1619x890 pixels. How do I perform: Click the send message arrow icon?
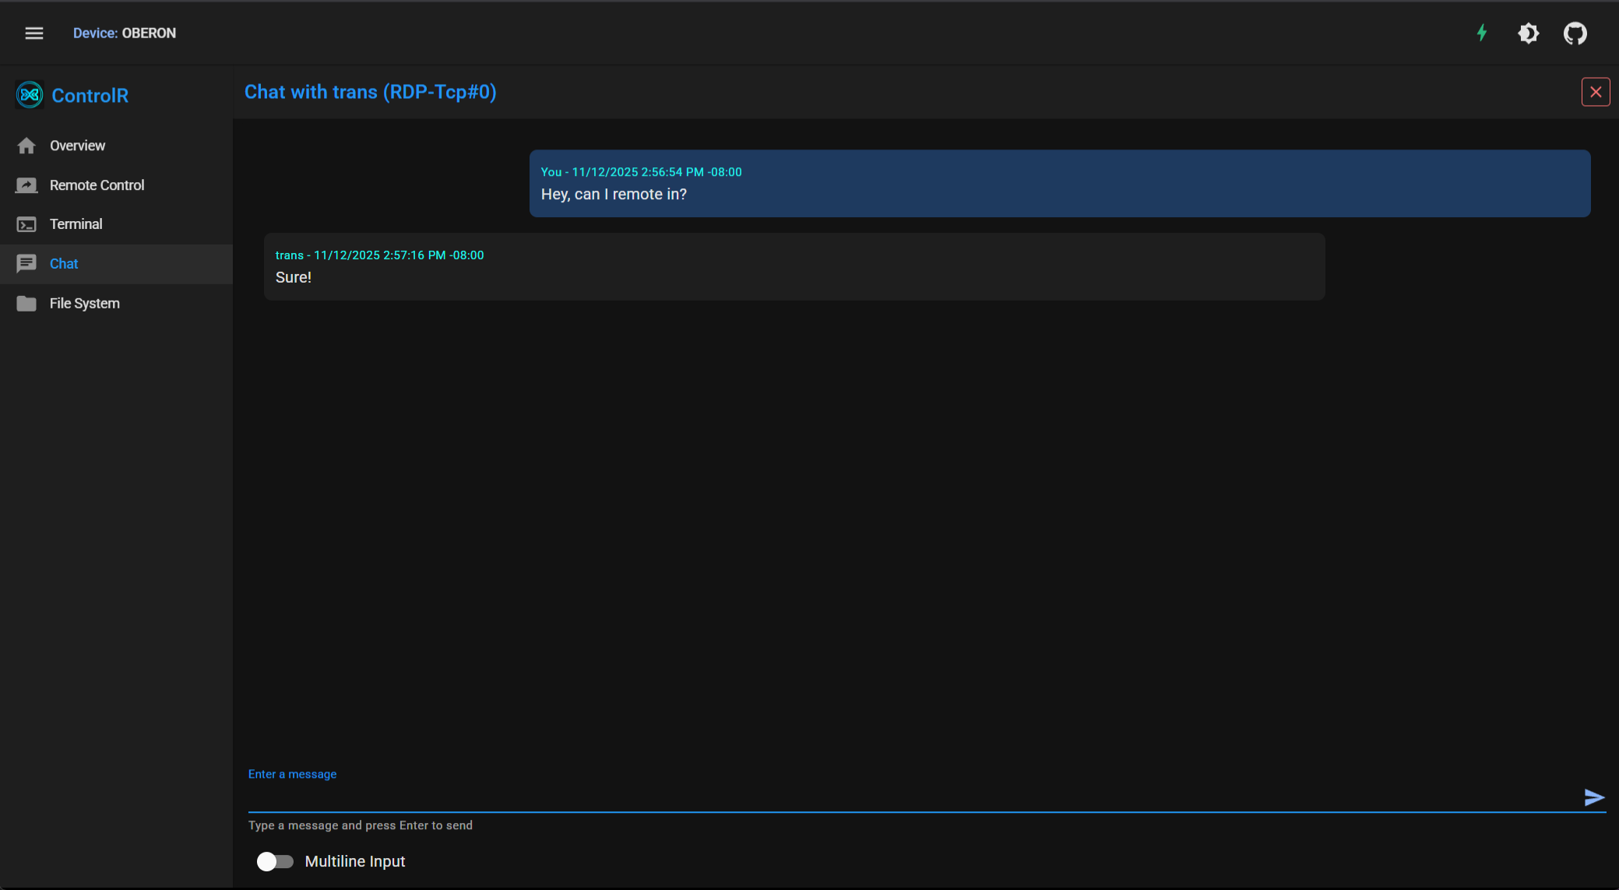click(x=1594, y=797)
